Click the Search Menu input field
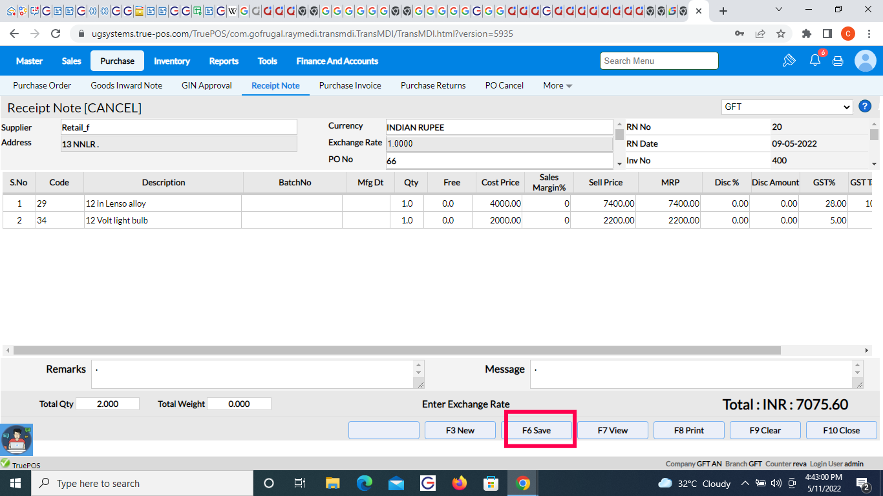The image size is (883, 496). coord(659,61)
